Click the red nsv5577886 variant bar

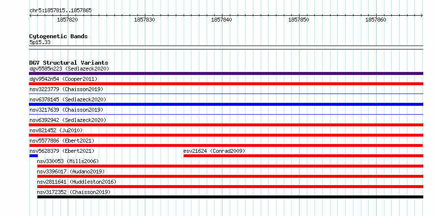226,145
